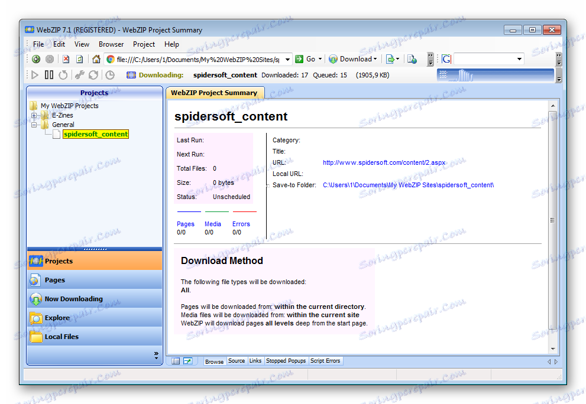Open the Help menu
Image resolution: width=586 pixels, height=404 pixels.
pyautogui.click(x=171, y=44)
